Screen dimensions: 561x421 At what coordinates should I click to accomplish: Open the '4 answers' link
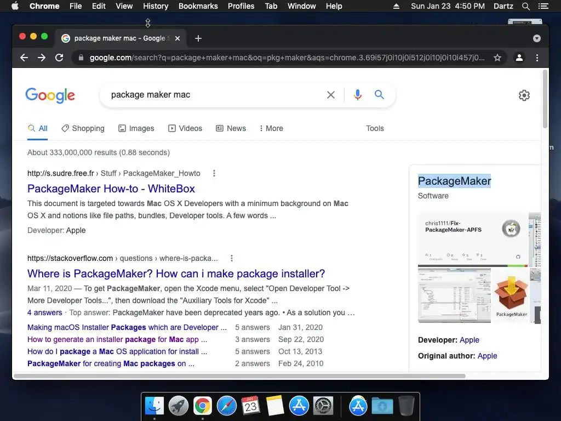(45, 312)
